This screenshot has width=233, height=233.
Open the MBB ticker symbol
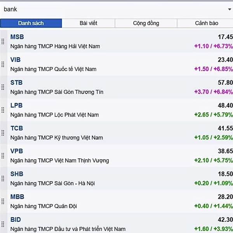17,197
